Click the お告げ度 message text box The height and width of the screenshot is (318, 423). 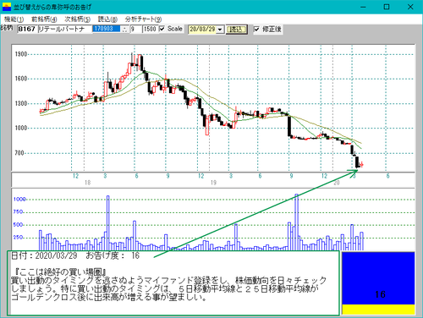pyautogui.click(x=173, y=283)
